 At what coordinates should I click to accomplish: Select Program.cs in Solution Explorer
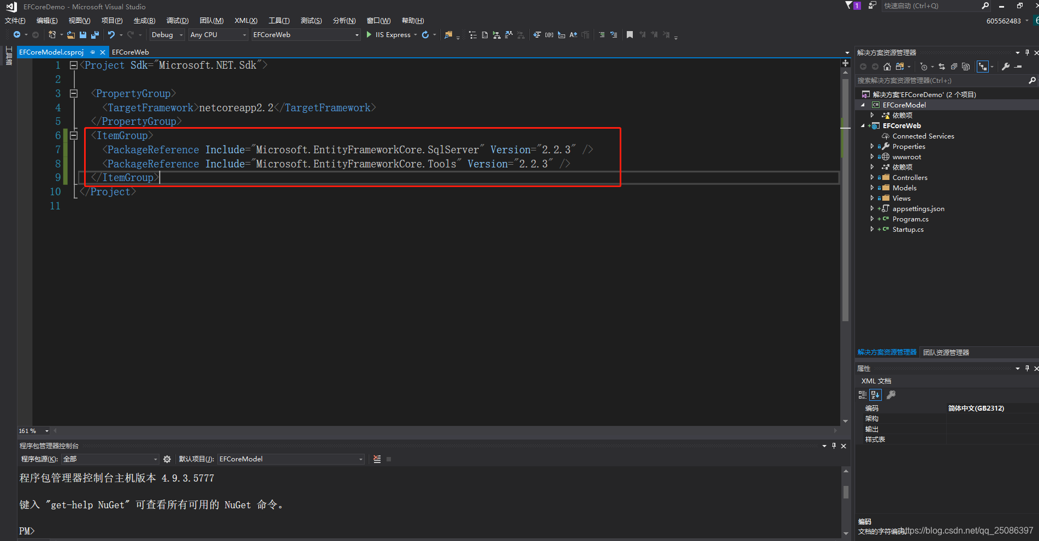point(910,219)
